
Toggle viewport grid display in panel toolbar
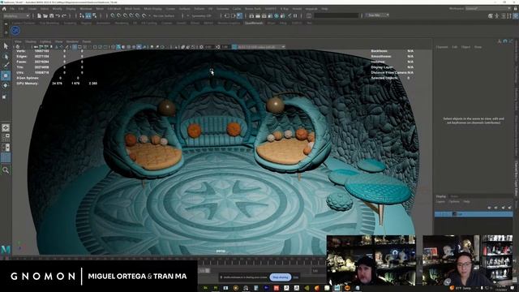[x=75, y=47]
